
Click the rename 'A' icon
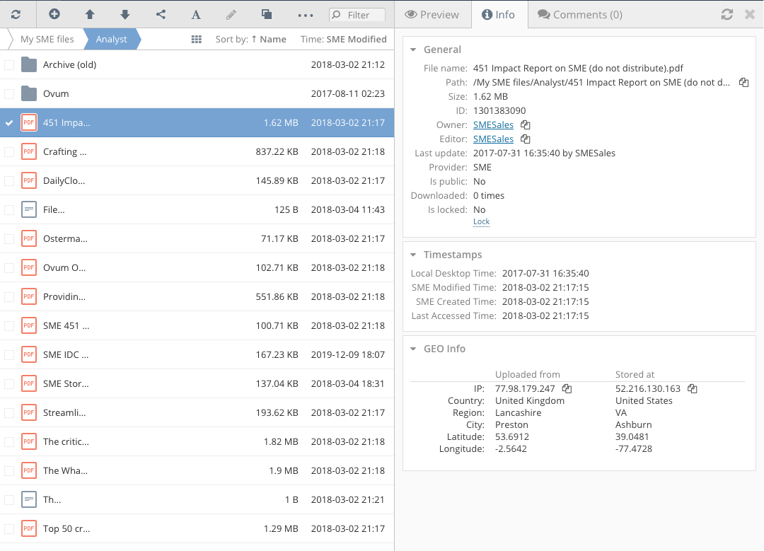[x=196, y=14]
